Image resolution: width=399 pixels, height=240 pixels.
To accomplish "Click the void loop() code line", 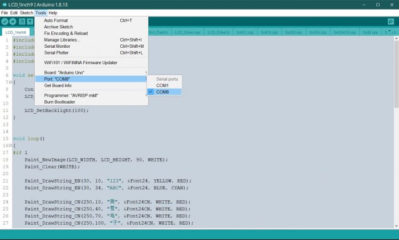I will point(28,139).
